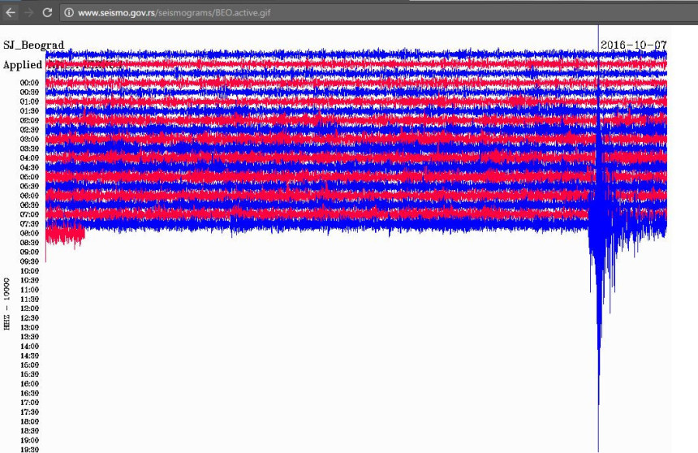
Task: Click the 06:00 time label
Action: click(x=29, y=196)
